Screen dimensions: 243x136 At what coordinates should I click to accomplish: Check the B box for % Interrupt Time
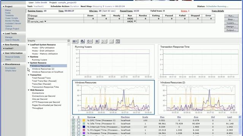[79, 127]
